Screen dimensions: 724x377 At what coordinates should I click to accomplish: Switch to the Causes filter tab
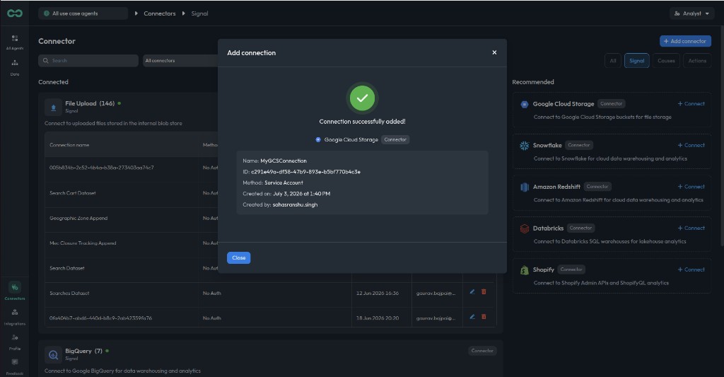[x=666, y=61]
